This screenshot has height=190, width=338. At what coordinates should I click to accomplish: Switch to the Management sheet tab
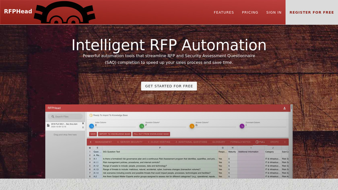[x=103, y=142]
